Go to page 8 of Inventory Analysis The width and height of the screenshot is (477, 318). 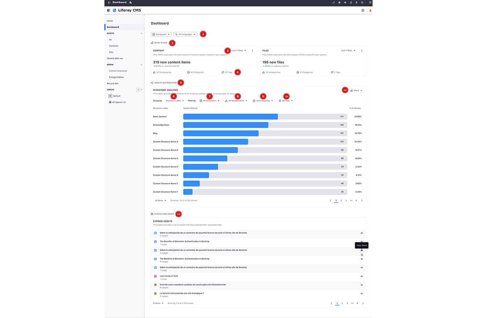[x=356, y=201]
